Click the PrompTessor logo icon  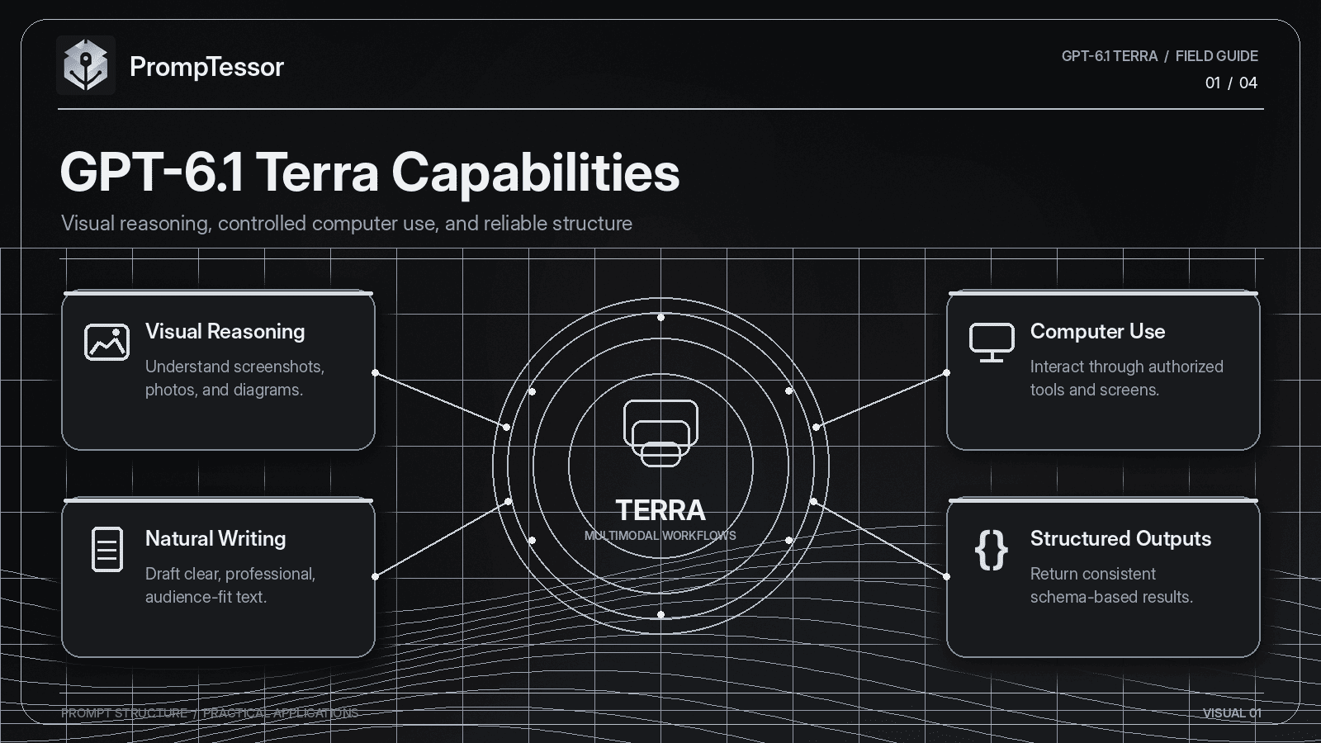[86, 65]
